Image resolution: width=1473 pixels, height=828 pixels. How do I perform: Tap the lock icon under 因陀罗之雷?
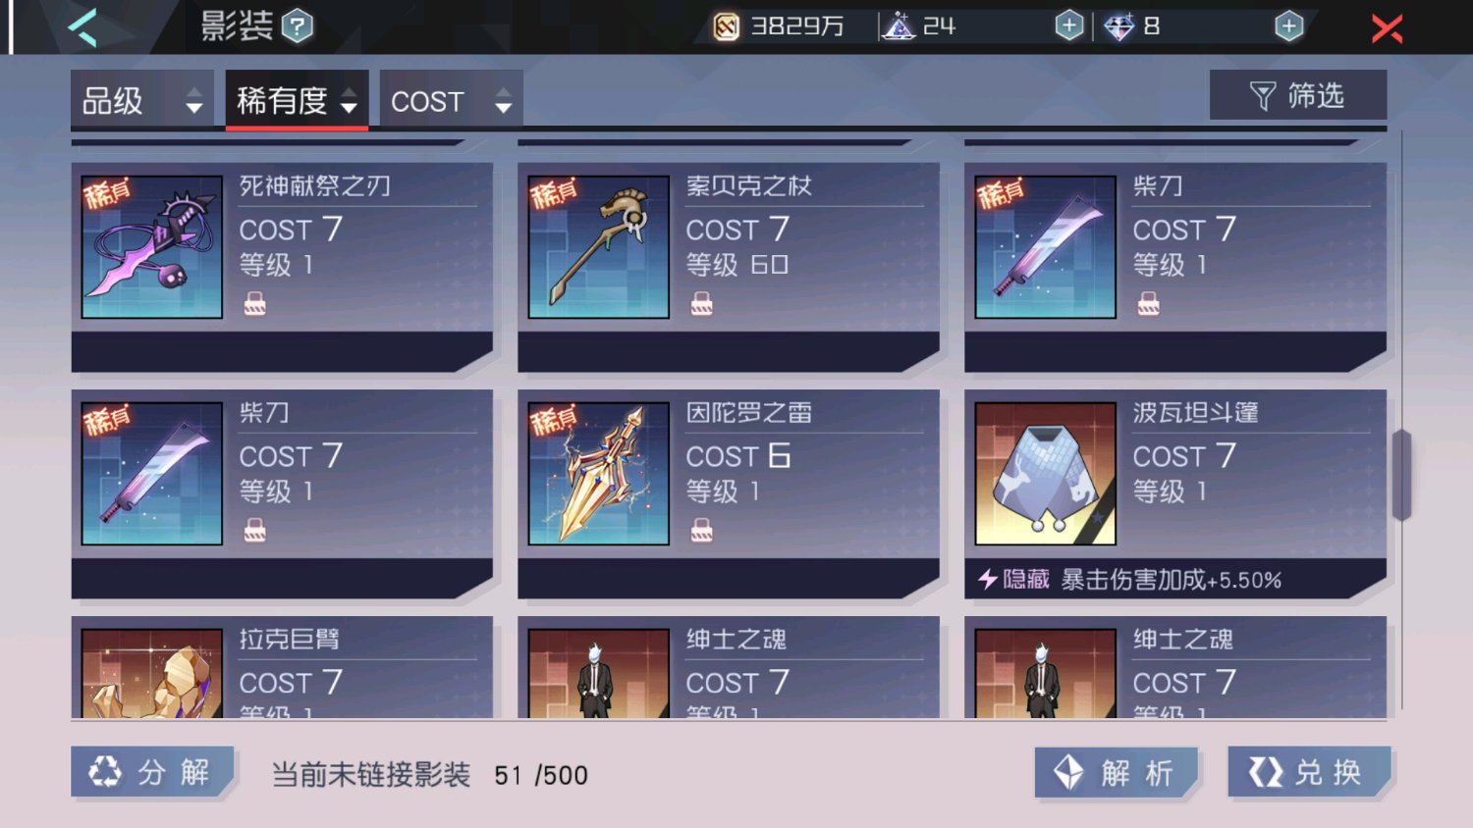[x=701, y=531]
